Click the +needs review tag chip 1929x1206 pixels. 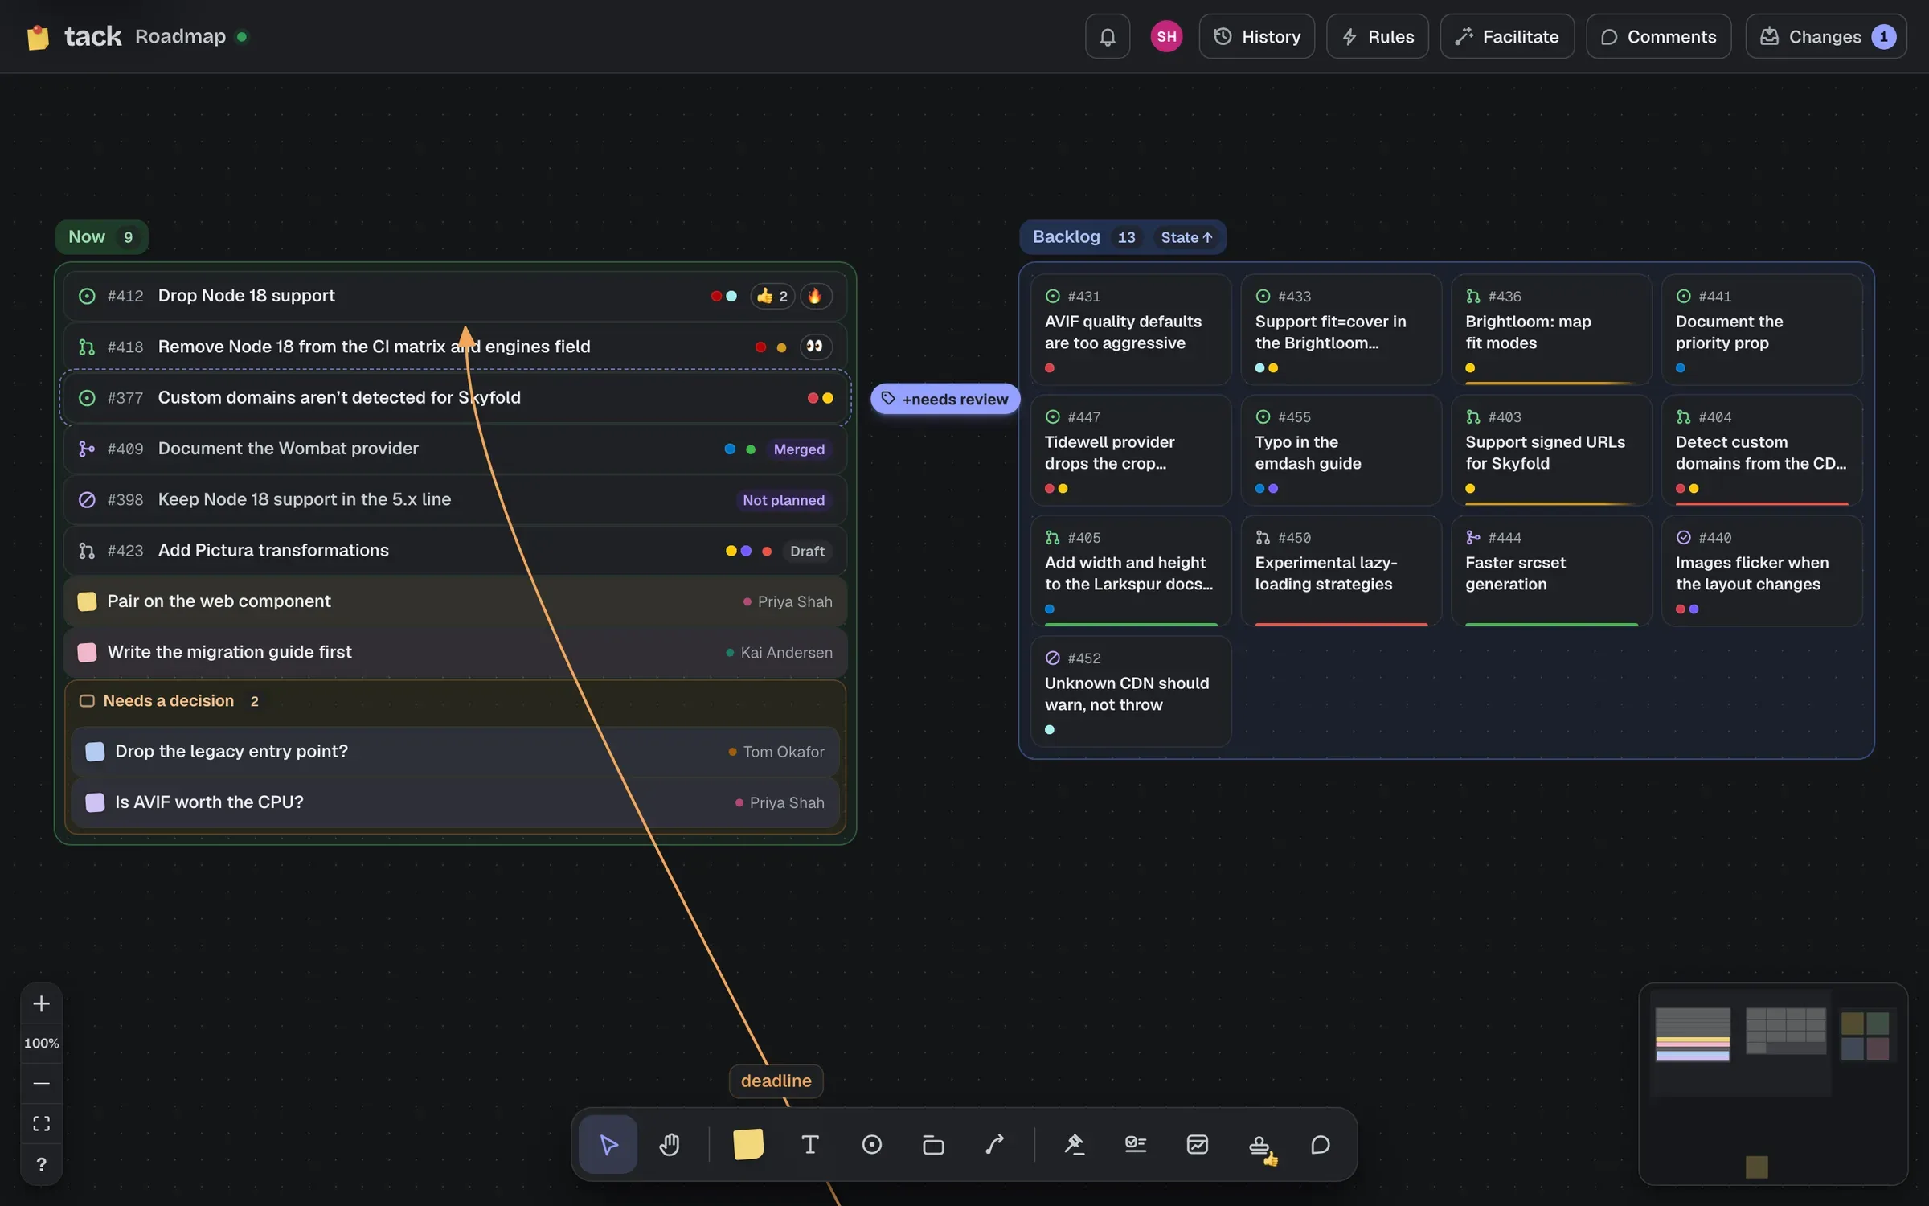click(945, 399)
